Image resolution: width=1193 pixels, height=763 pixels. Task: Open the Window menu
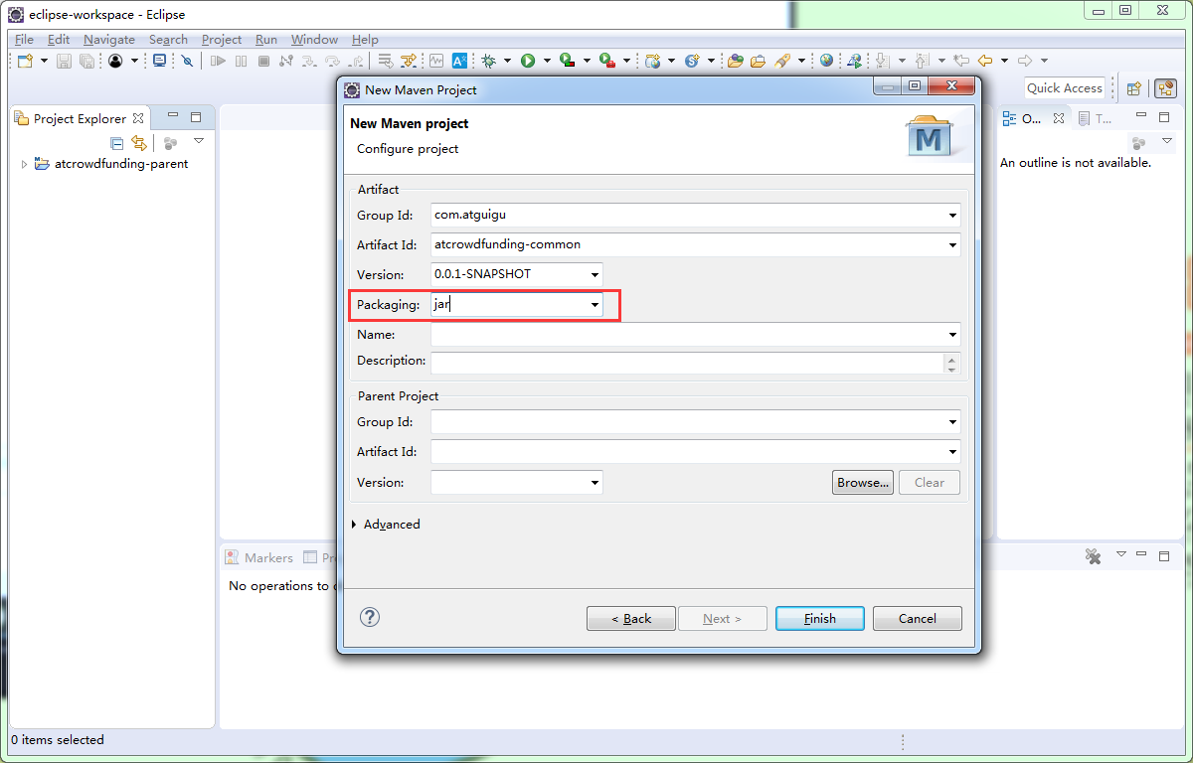[x=314, y=40]
